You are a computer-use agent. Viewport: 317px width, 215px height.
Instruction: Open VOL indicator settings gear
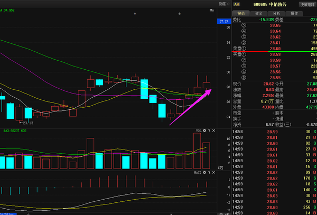tap(204, 130)
